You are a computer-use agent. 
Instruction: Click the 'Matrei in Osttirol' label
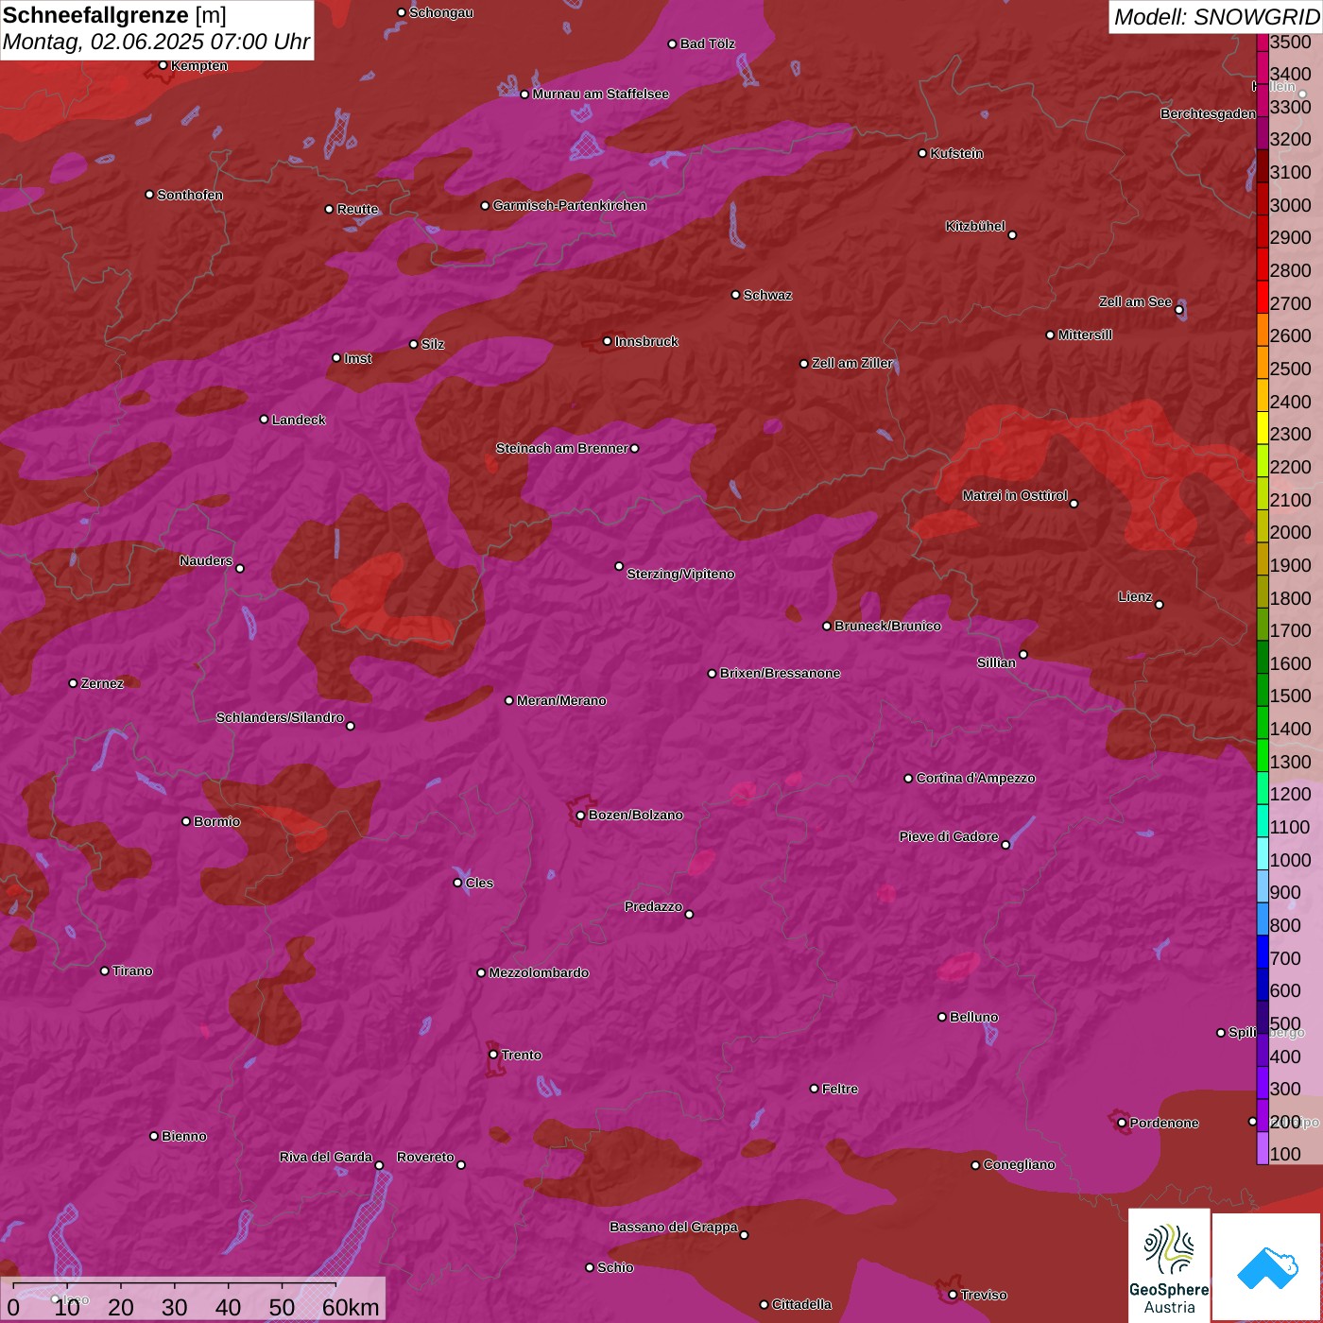tap(1015, 495)
